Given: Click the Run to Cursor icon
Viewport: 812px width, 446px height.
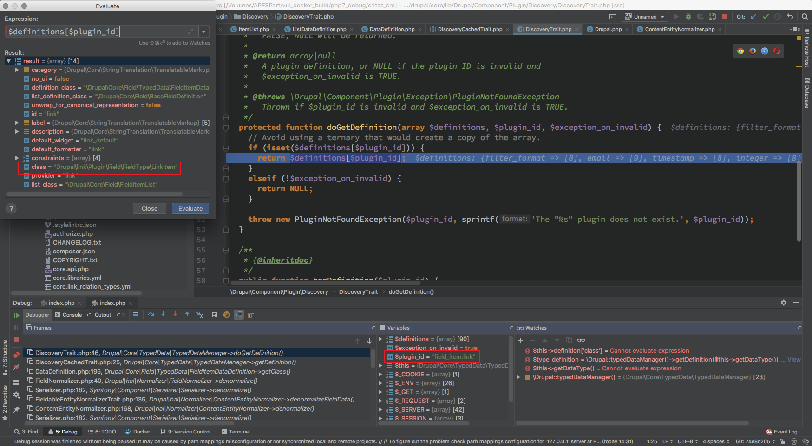Looking at the screenshot, I should point(199,315).
